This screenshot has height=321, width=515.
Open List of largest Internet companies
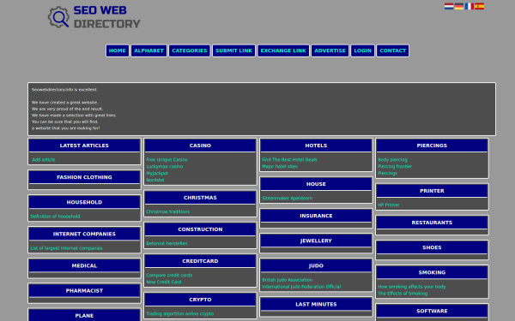(x=66, y=248)
